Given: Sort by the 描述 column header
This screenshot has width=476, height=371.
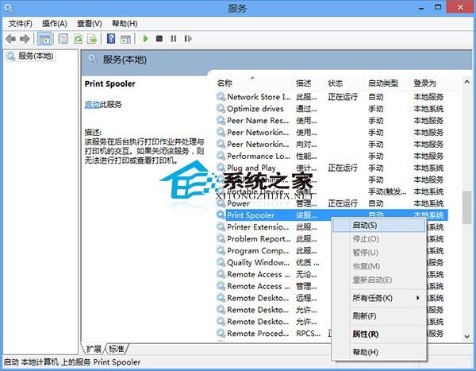Looking at the screenshot, I should click(309, 83).
